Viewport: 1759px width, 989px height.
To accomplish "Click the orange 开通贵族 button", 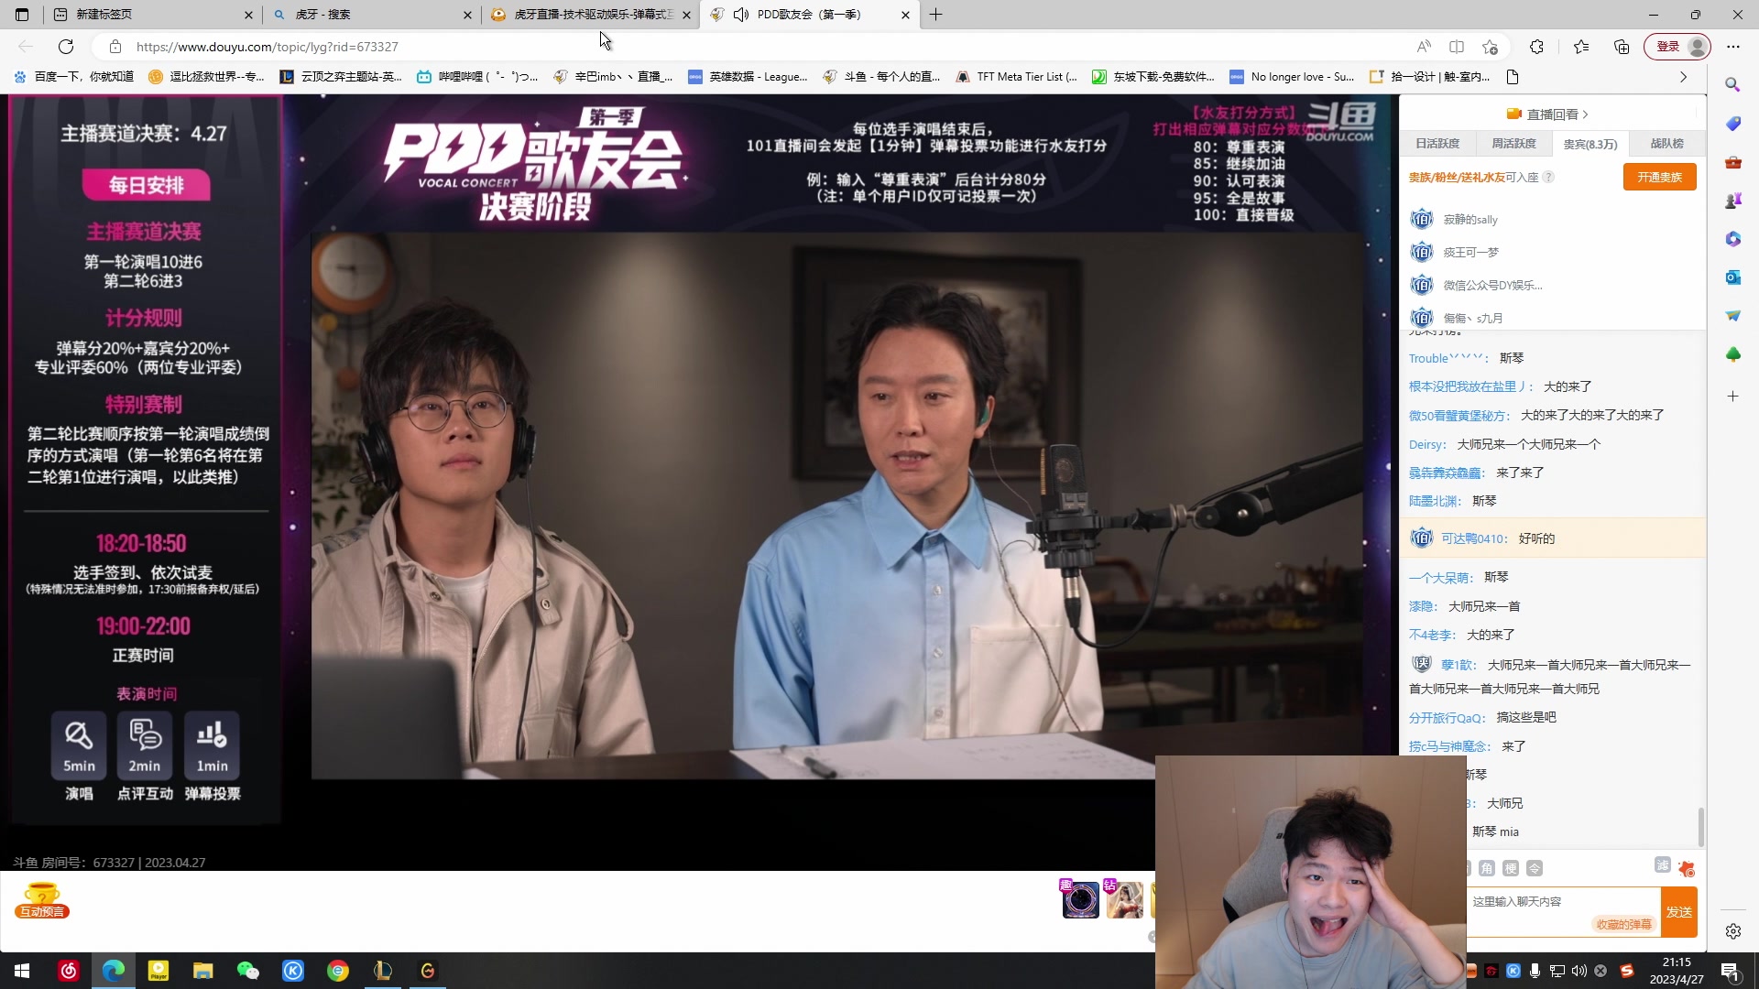I will [1659, 178].
